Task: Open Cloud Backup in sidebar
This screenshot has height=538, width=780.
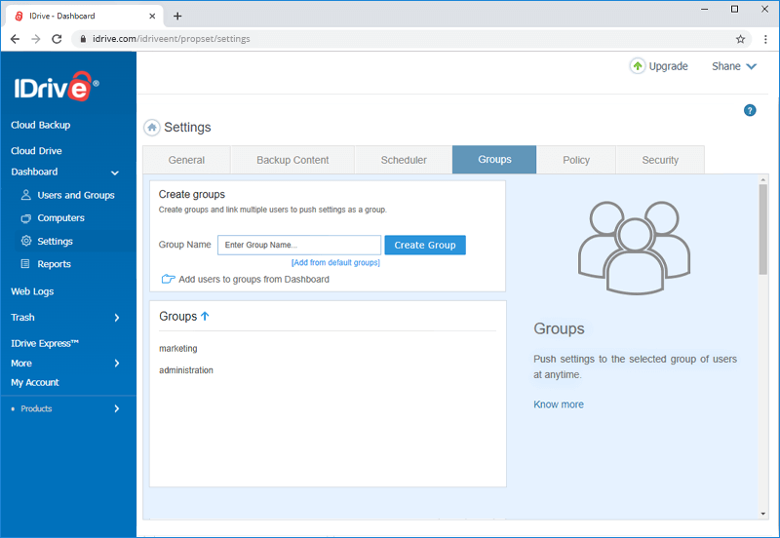Action: [41, 125]
